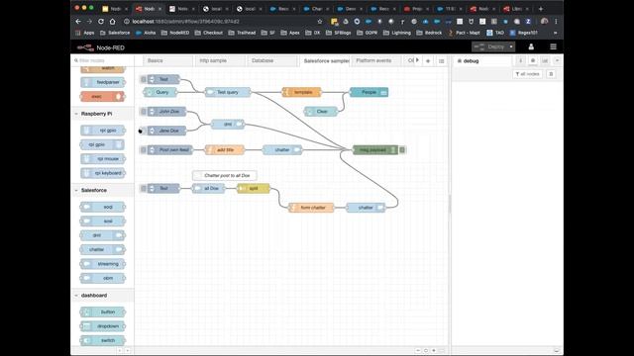Select the yellow split node
This screenshot has height=356, width=634.
click(x=254, y=188)
